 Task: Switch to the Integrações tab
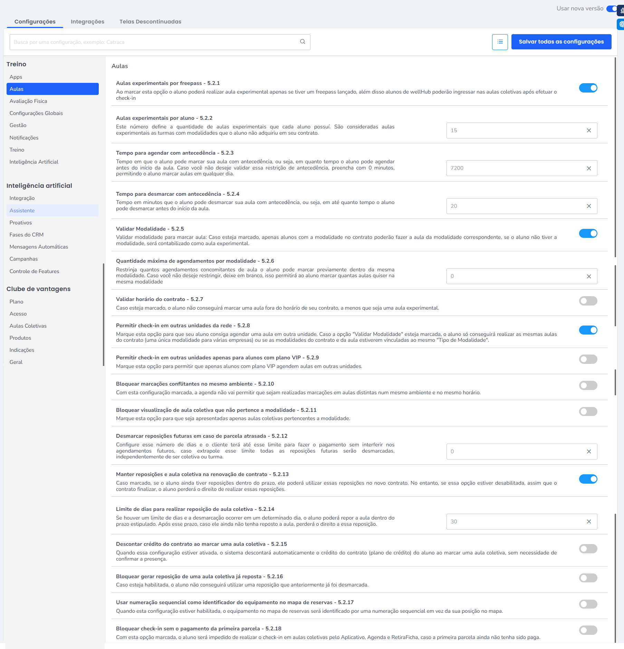click(87, 21)
